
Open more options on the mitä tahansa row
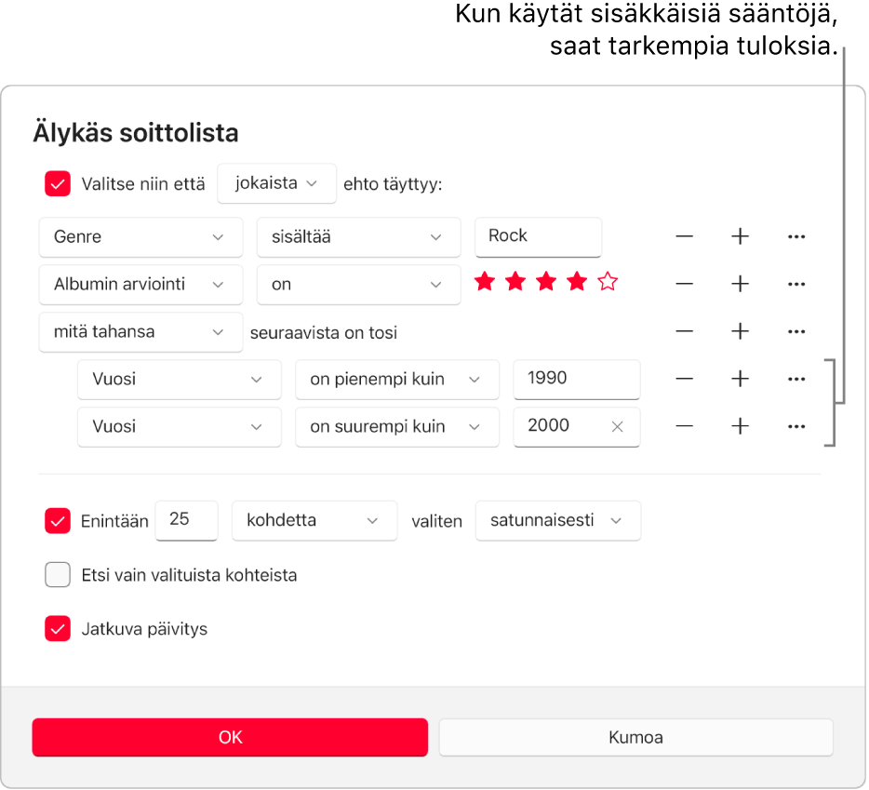point(796,332)
